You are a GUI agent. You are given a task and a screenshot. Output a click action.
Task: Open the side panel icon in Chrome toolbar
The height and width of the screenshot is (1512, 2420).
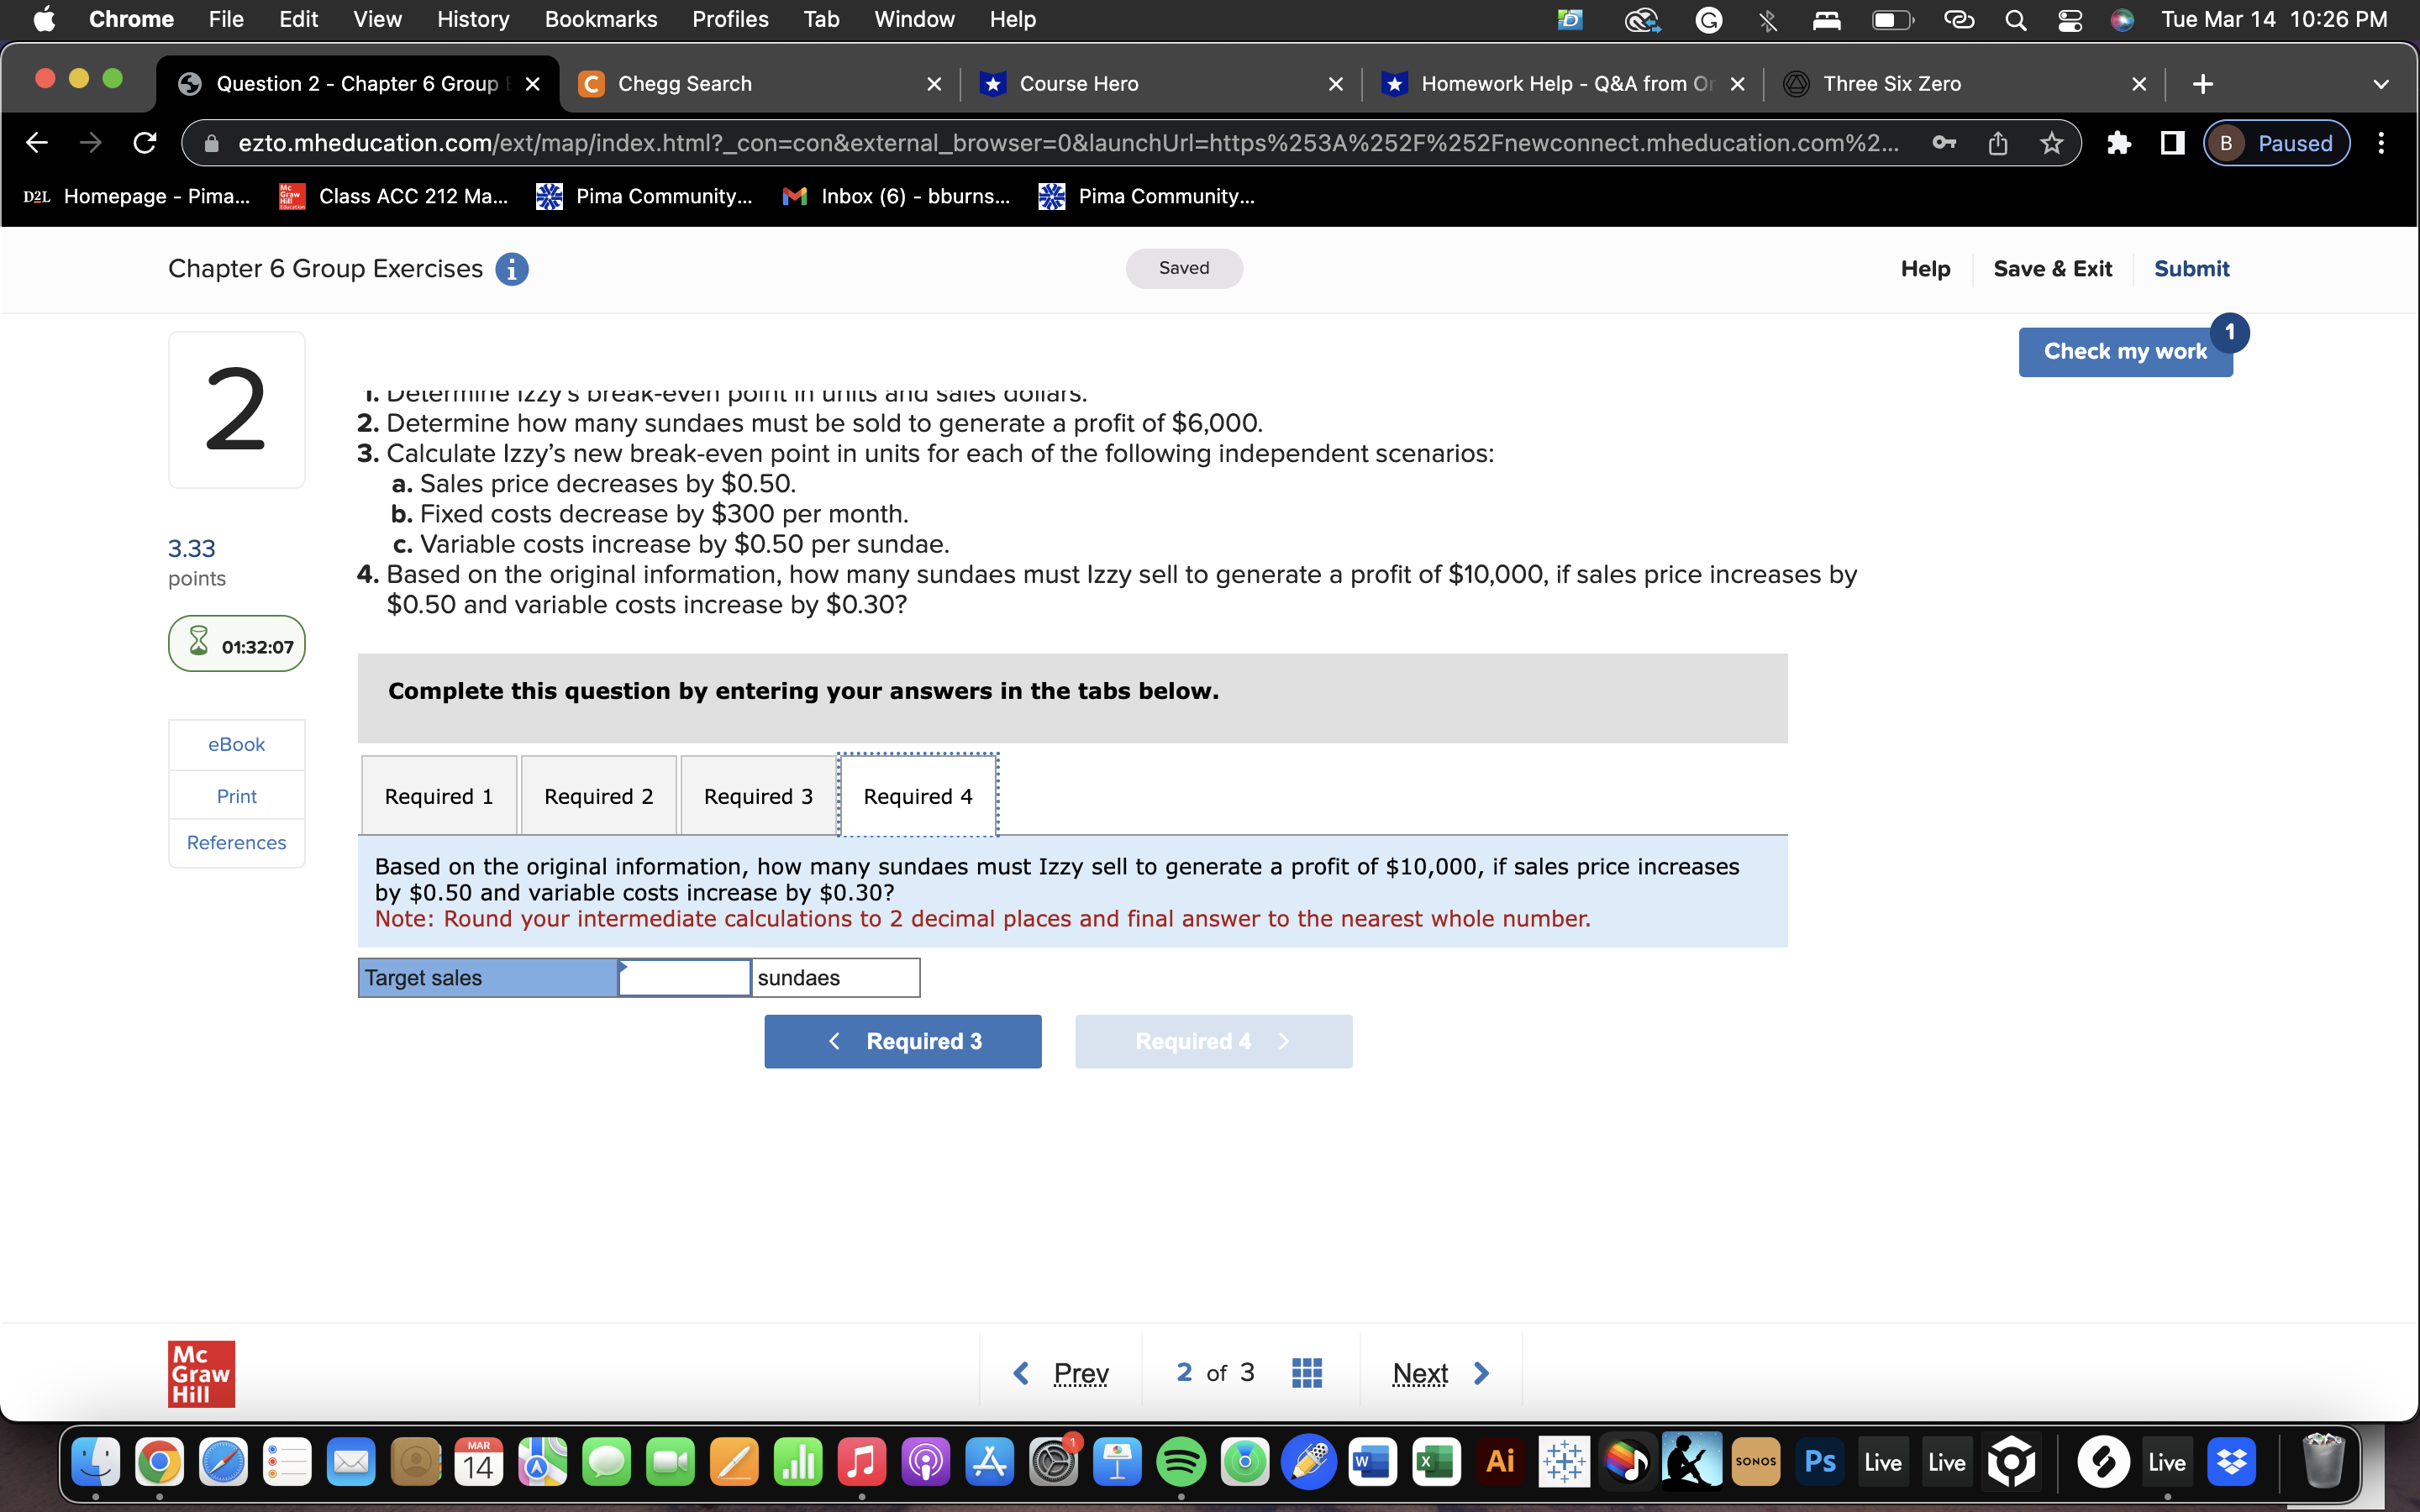(x=2171, y=143)
